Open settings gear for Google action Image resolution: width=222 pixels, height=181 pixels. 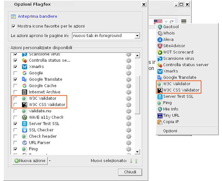[128, 73]
